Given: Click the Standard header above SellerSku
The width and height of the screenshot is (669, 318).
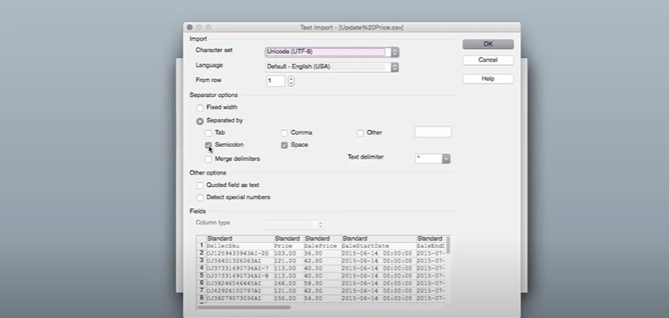Looking at the screenshot, I should (240, 238).
